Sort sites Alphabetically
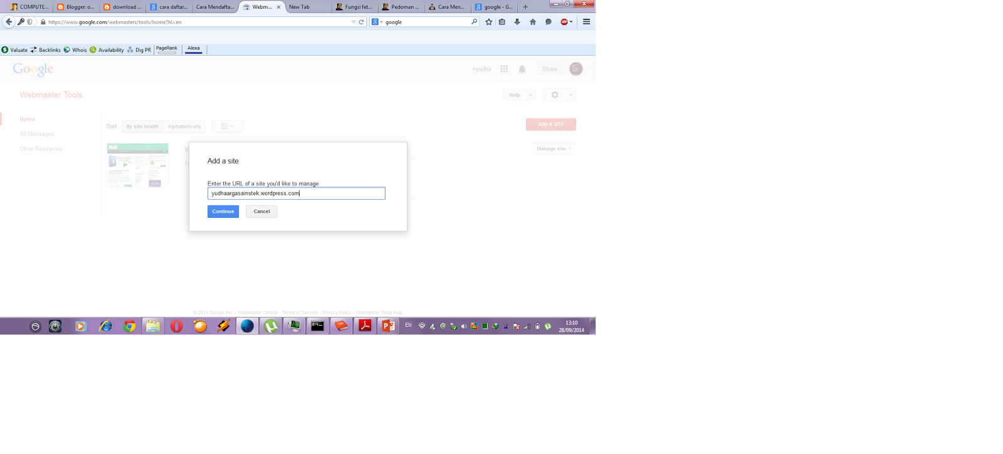Image resolution: width=1003 pixels, height=454 pixels. [184, 126]
